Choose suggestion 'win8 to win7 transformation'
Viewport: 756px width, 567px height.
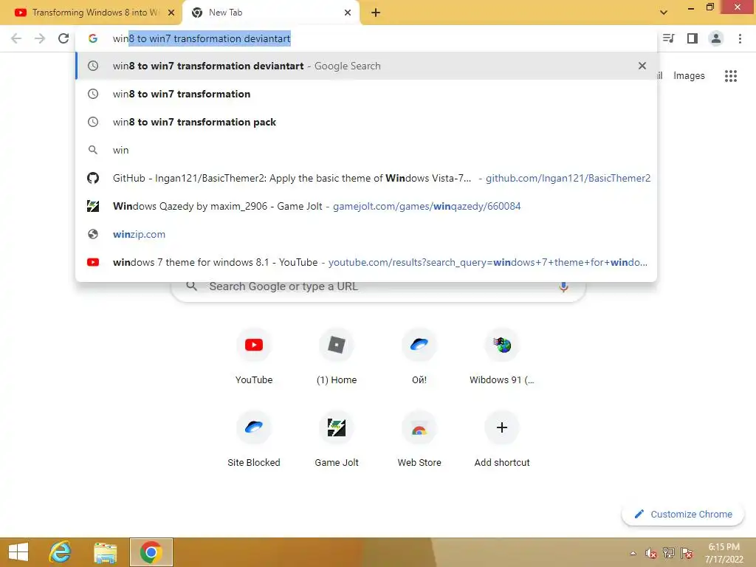point(366,94)
